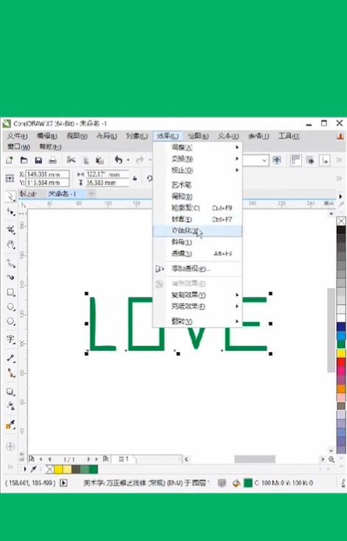The image size is (347, 541).
Task: Click the full-screen preview icon beside zoom box
Action: 277,160
